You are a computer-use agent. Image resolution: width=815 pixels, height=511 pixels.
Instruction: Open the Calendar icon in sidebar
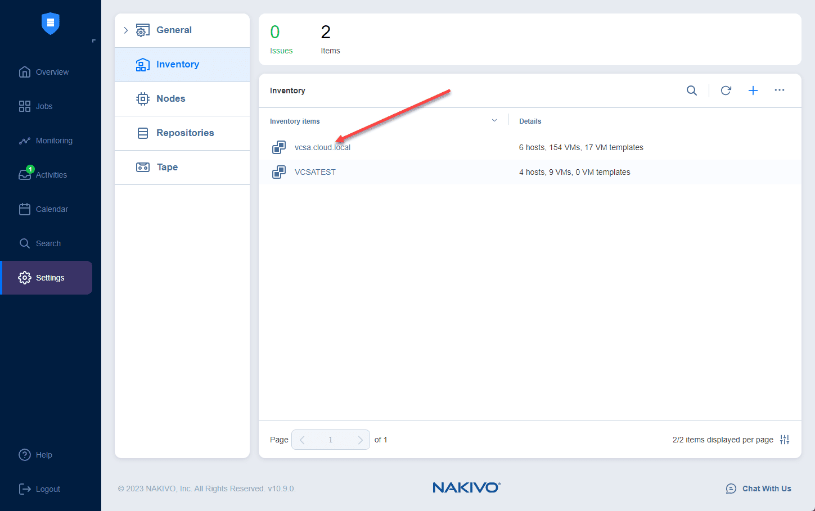25,209
